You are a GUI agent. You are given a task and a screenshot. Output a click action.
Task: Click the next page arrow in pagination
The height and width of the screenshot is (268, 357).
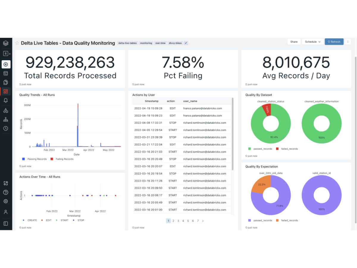[x=203, y=221]
